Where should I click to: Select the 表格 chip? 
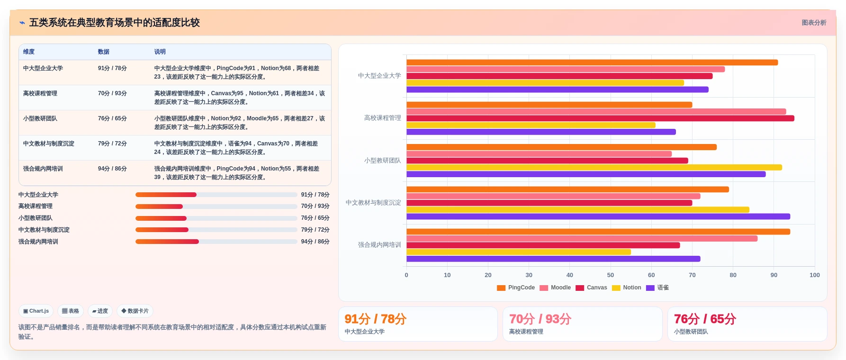click(71, 311)
